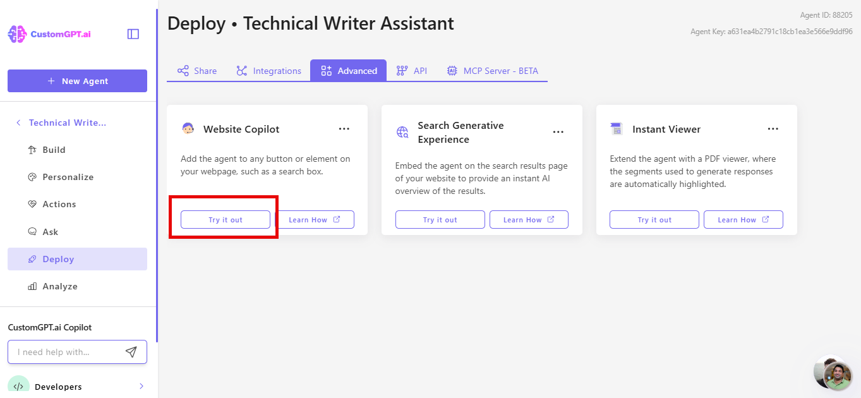Collapse the sidebar panel icon
Screen dimensions: 861x398
(x=133, y=34)
